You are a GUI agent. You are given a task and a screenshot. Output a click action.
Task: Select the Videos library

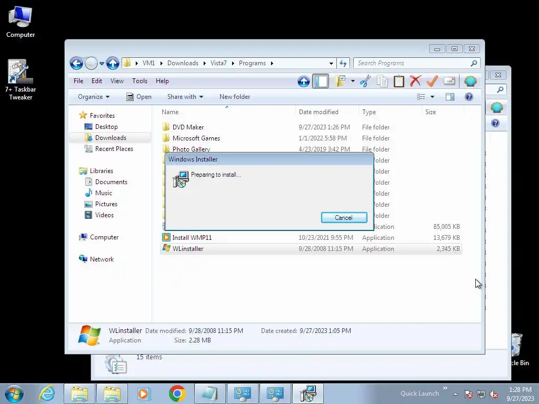tap(104, 215)
